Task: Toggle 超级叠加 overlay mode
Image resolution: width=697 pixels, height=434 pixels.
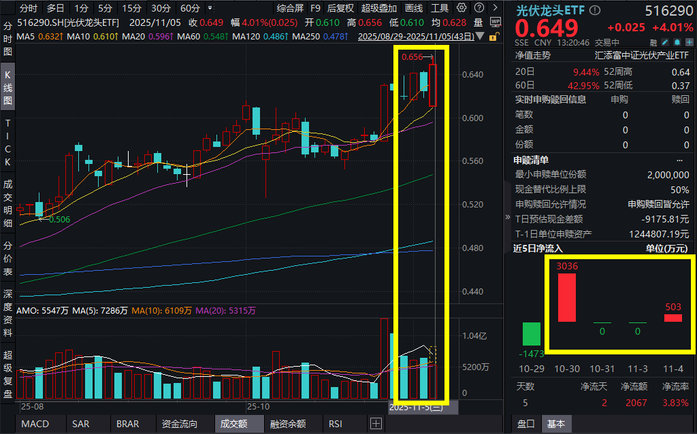Action: [378, 7]
